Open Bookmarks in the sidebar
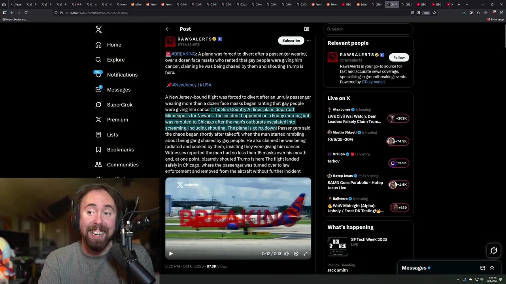The width and height of the screenshot is (506, 284). coord(115,149)
